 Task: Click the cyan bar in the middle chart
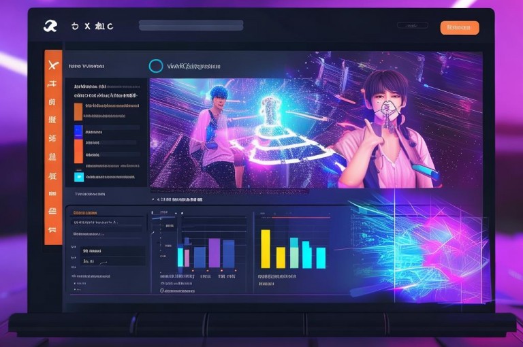click(180, 257)
